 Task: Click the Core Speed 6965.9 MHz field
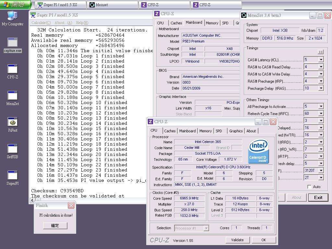[189, 198]
